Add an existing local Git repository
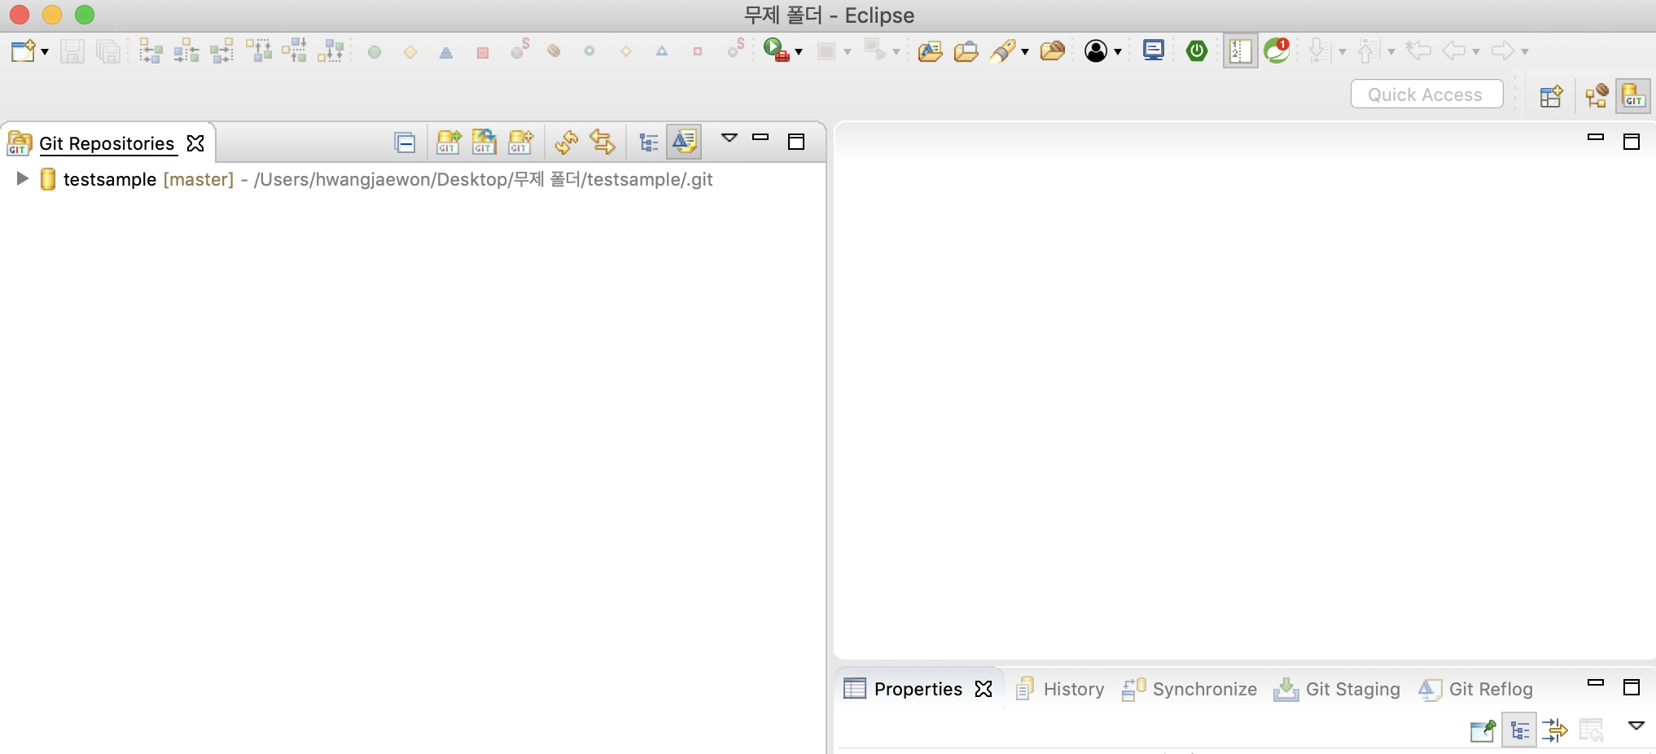Screen dimensions: 1656x754 click(449, 142)
